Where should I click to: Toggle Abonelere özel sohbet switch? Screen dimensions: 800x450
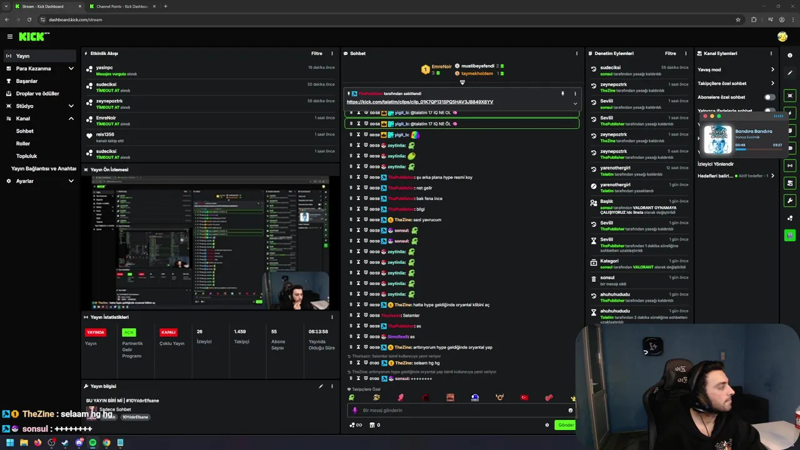pyautogui.click(x=769, y=97)
